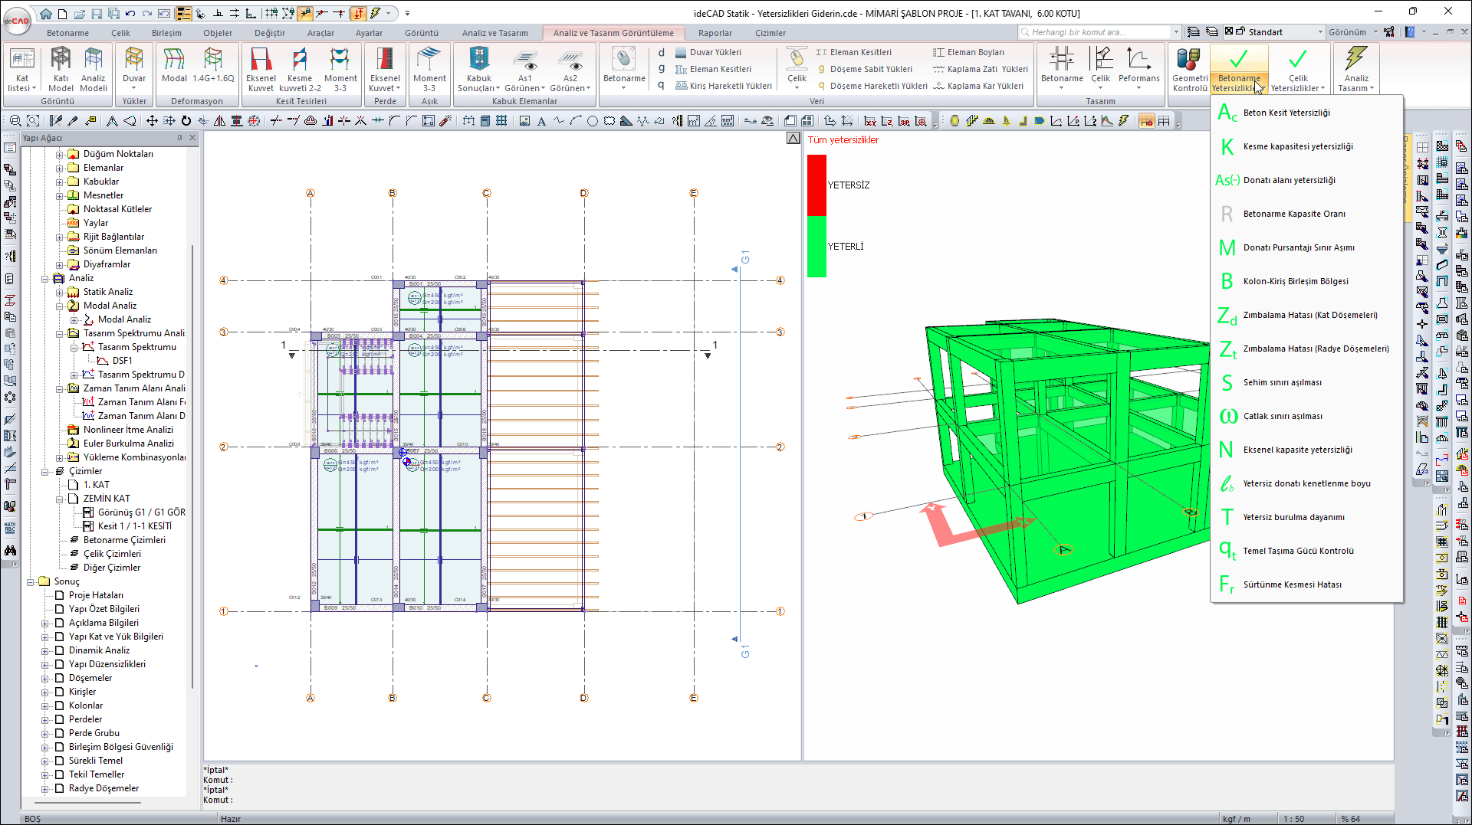The image size is (1472, 825).
Task: Tick the Kolonlar result checkbox
Action: pos(60,706)
